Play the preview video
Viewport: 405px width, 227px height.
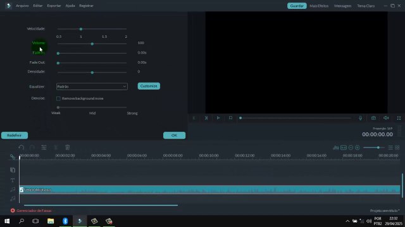(218, 118)
